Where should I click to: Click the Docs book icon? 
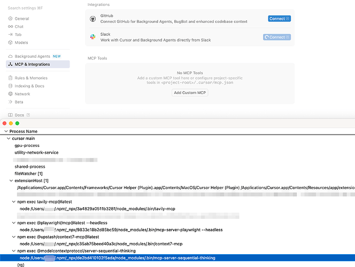10,115
